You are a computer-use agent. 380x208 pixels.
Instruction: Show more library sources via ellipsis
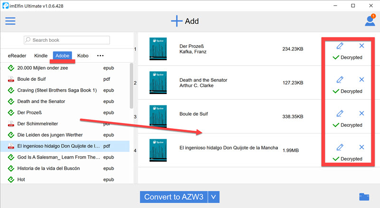[x=100, y=56]
